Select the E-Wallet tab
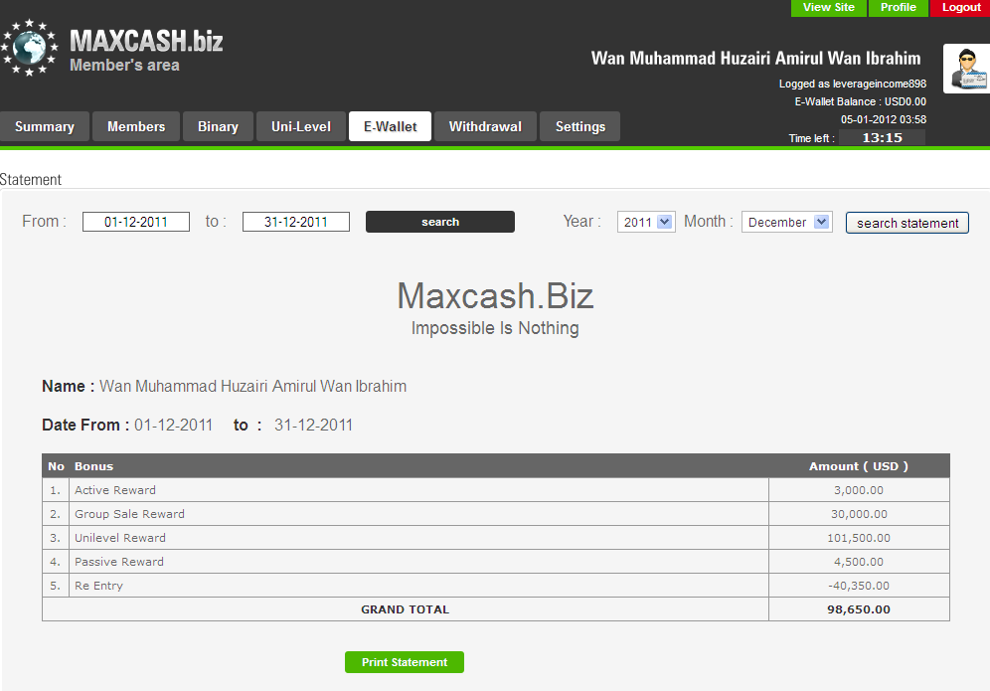Image resolution: width=990 pixels, height=691 pixels. [390, 127]
